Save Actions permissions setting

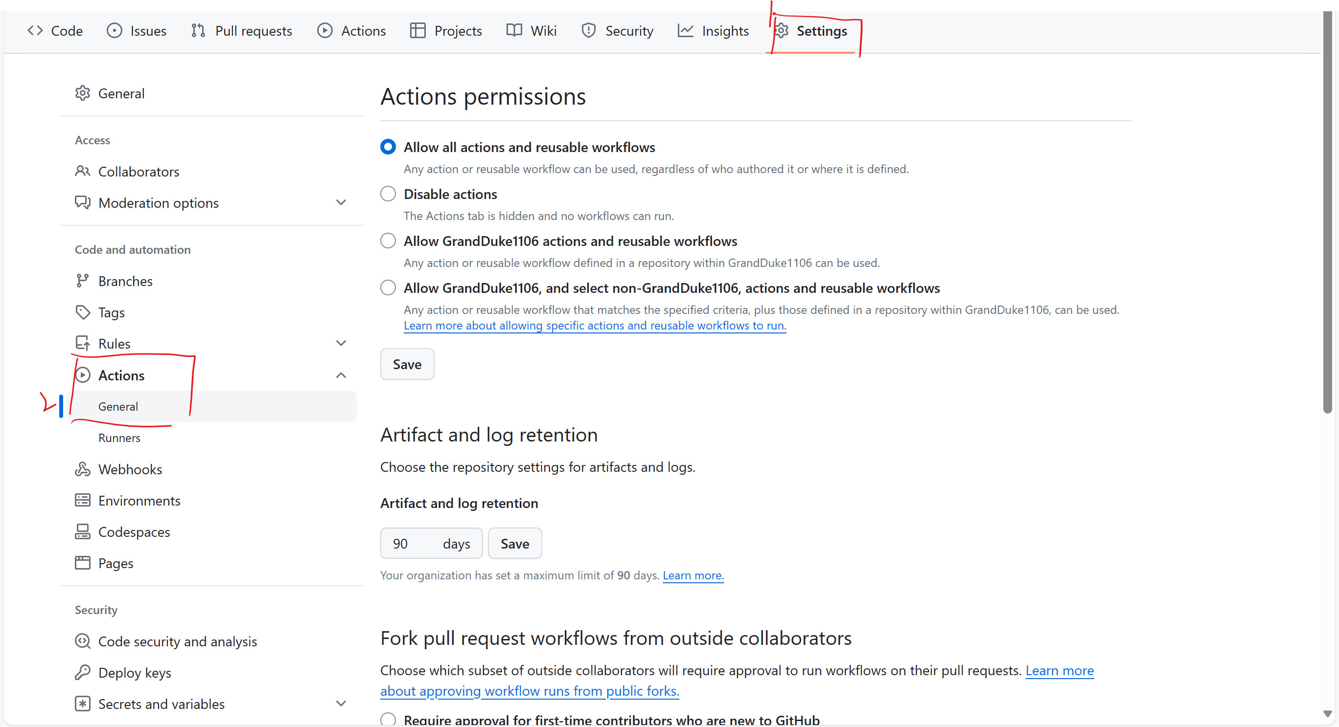coord(407,364)
